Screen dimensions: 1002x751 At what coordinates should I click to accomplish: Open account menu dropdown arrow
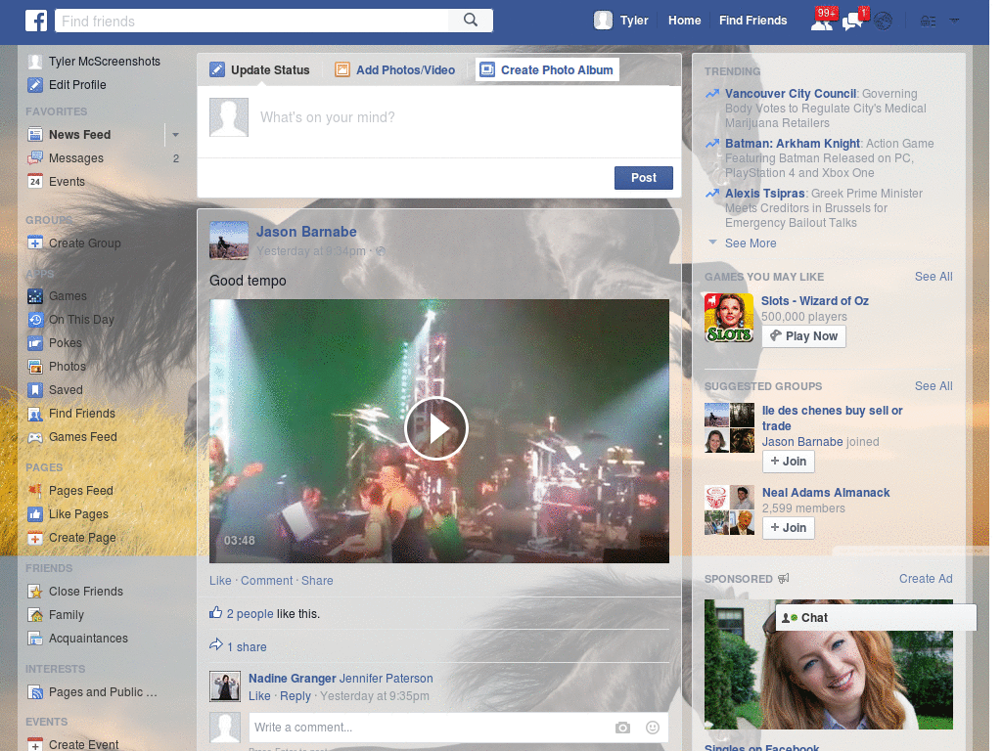(954, 22)
